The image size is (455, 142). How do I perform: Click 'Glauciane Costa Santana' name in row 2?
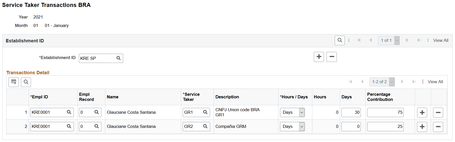coord(131,127)
